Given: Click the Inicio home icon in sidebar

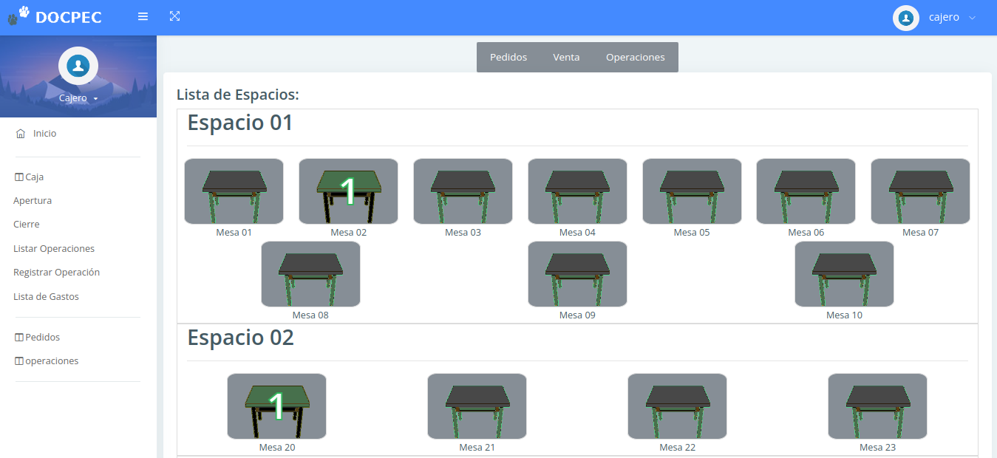Looking at the screenshot, I should pos(21,134).
